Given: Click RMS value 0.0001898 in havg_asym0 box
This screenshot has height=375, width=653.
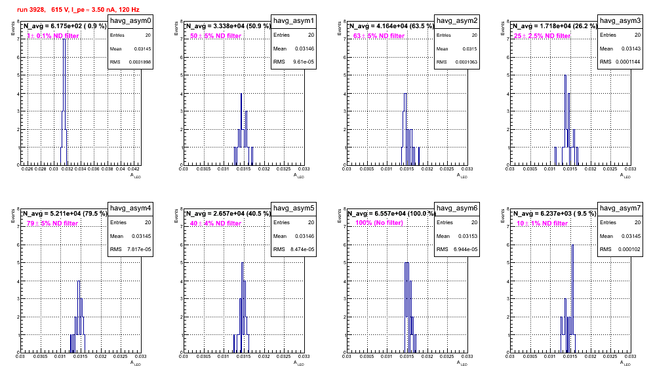Looking at the screenshot, I should 140,62.
